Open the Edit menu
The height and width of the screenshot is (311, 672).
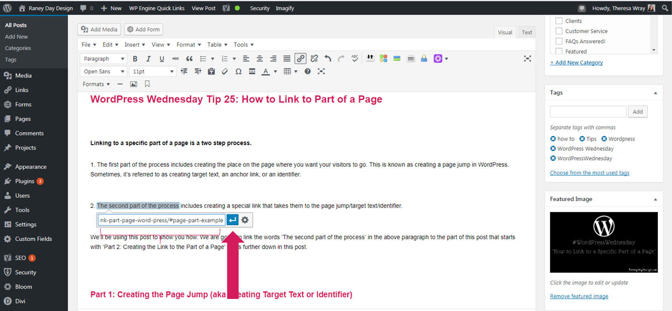point(110,45)
